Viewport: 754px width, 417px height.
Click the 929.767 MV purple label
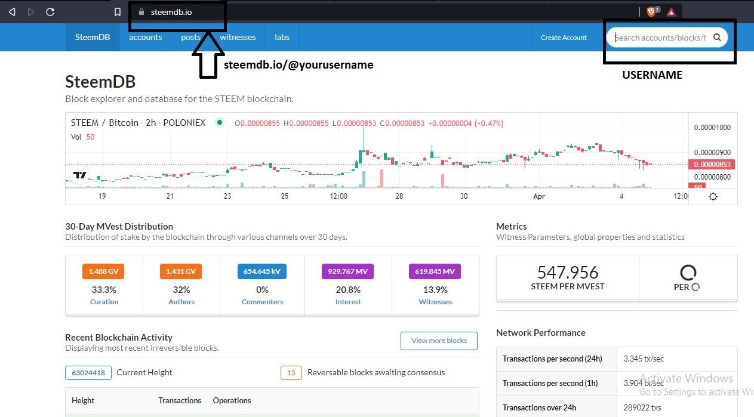point(347,271)
